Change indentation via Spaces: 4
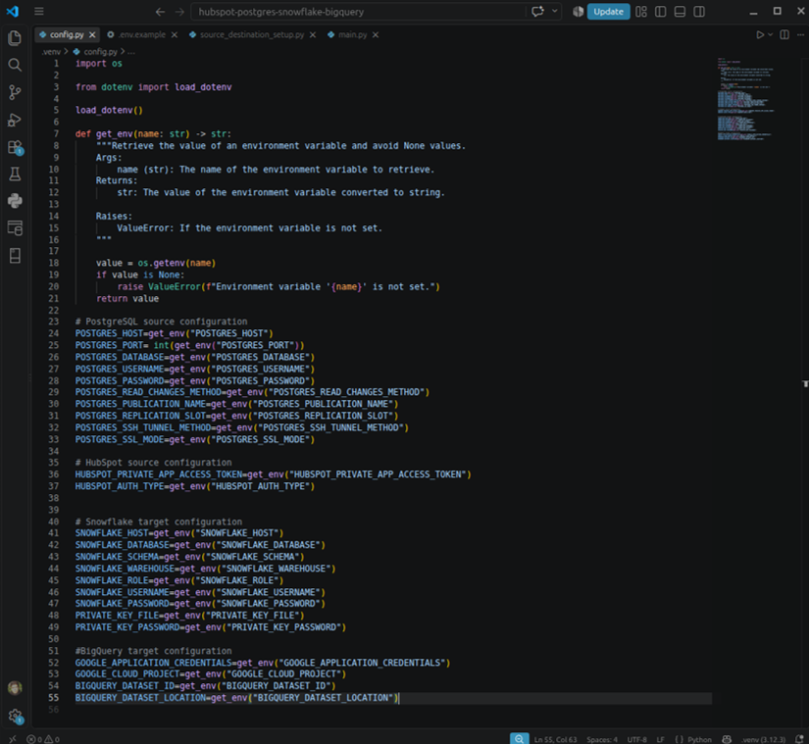Viewport: 809px width, 744px height. 601,739
